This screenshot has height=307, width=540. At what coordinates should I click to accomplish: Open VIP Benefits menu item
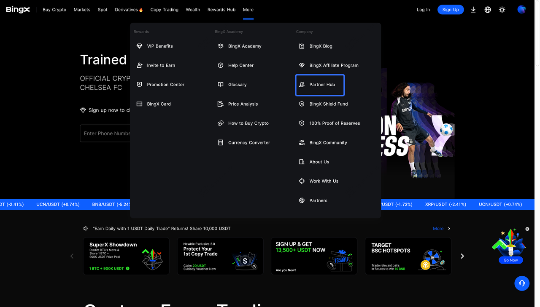(x=159, y=46)
